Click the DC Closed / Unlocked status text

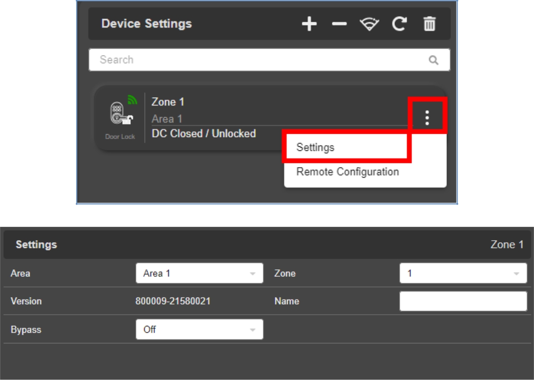point(203,133)
